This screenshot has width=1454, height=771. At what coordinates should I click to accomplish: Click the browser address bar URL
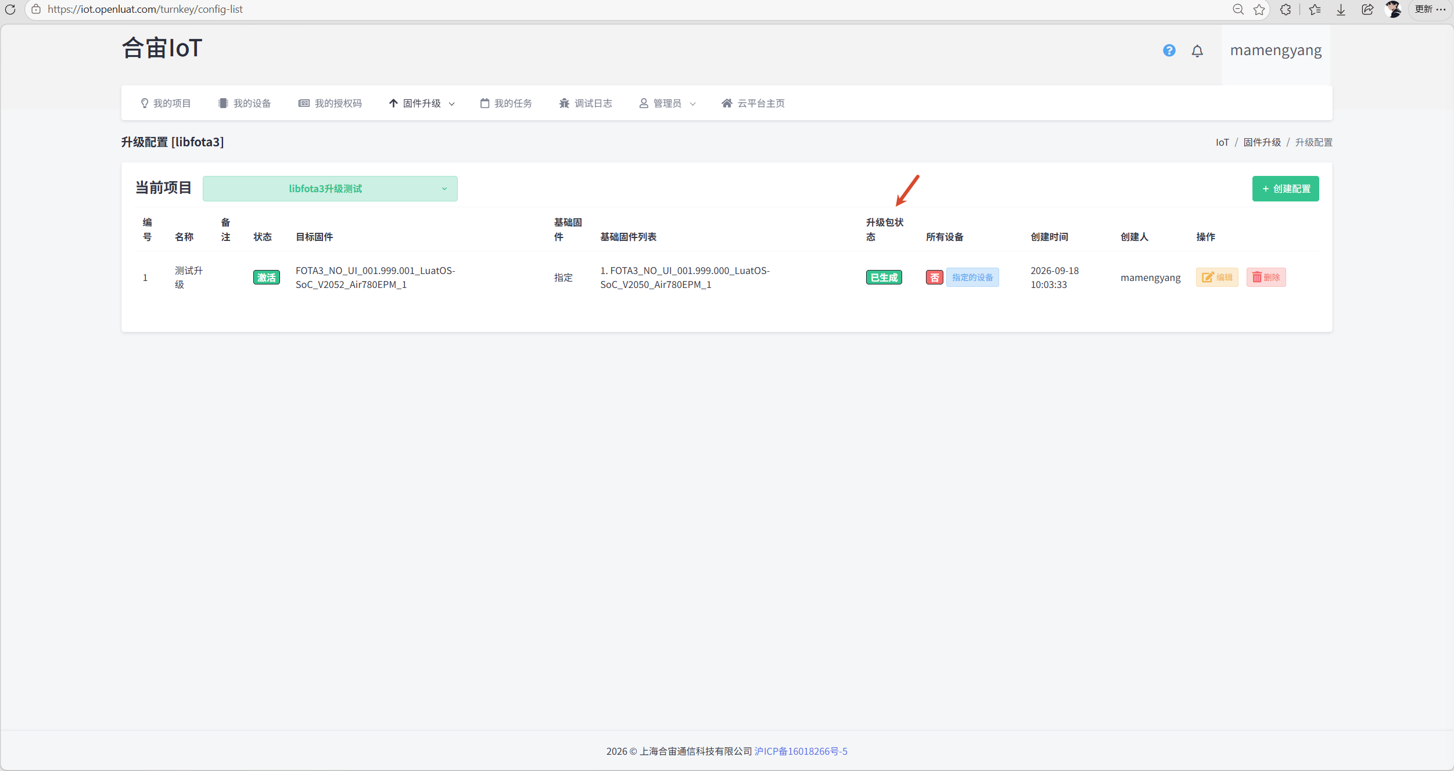pos(145,9)
